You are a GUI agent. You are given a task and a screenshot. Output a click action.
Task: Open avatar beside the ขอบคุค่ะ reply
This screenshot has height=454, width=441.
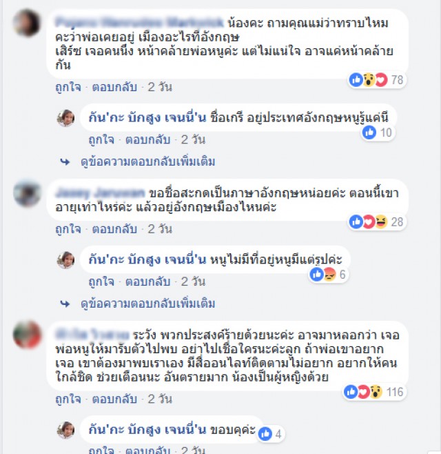point(66,431)
